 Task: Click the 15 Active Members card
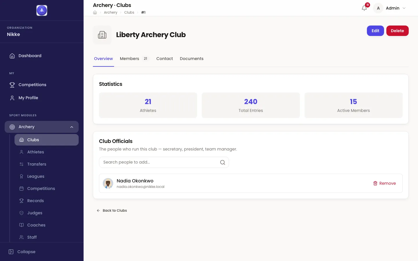[354, 105]
